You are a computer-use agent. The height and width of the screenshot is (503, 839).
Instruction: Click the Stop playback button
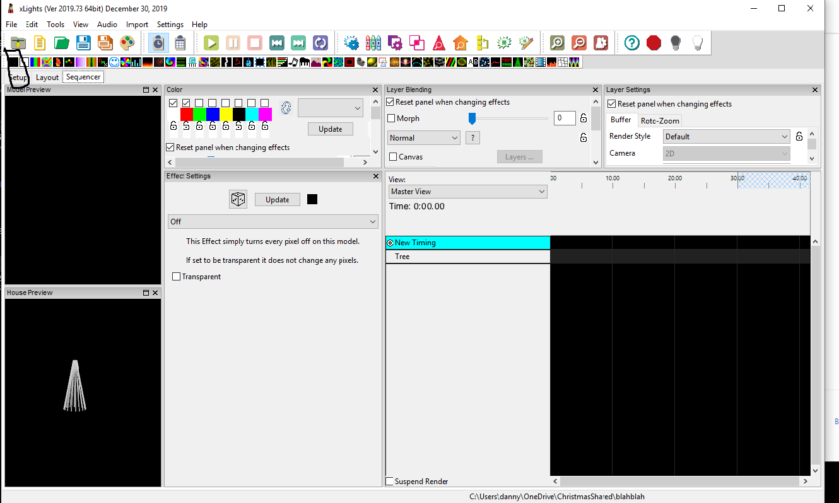(255, 43)
